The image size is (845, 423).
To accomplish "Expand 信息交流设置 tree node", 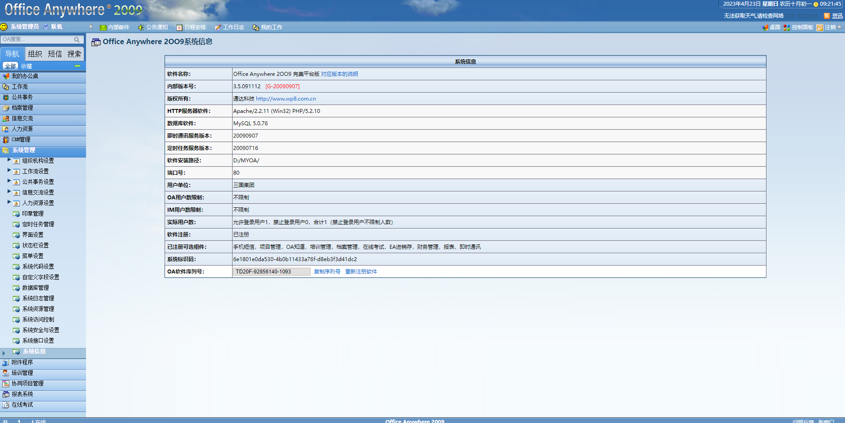I will (9, 192).
